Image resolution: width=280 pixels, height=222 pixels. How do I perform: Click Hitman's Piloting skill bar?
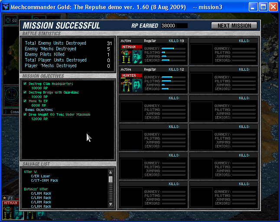pos(173,52)
